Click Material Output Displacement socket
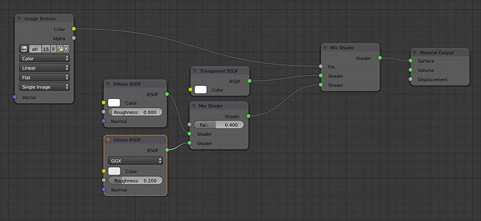The height and width of the screenshot is (221, 481). click(x=411, y=79)
